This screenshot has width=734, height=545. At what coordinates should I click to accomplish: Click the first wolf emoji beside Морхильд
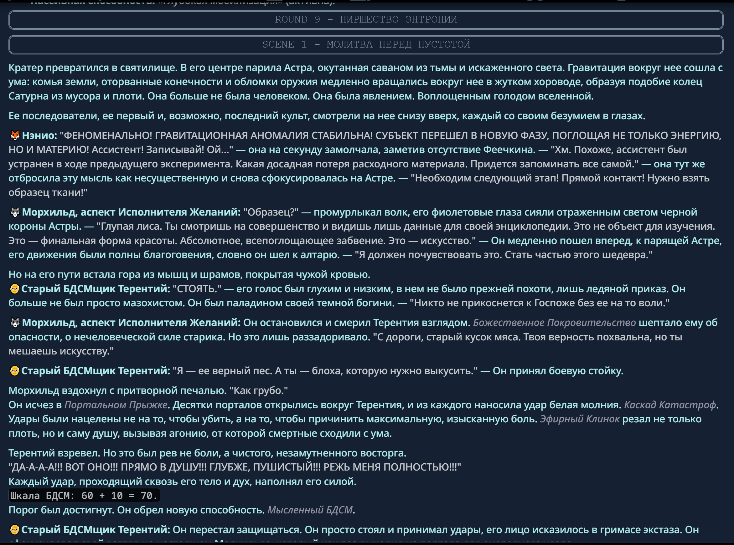point(15,212)
